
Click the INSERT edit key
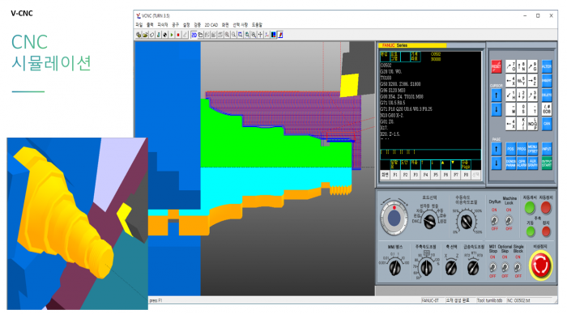pyautogui.click(x=547, y=81)
